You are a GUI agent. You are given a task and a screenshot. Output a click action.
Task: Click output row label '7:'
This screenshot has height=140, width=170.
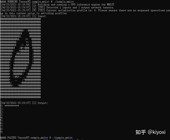coord(2,126)
